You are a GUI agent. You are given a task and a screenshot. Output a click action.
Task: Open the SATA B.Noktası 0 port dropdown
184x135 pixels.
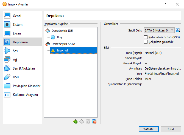point(159,30)
